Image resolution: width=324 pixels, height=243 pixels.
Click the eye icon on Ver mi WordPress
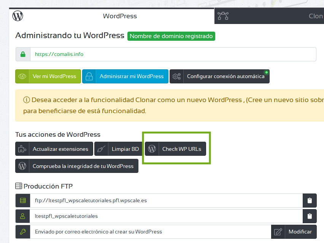point(22,77)
